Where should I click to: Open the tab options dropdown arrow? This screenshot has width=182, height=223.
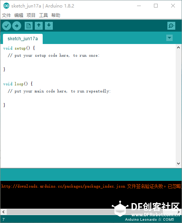coord(169,38)
